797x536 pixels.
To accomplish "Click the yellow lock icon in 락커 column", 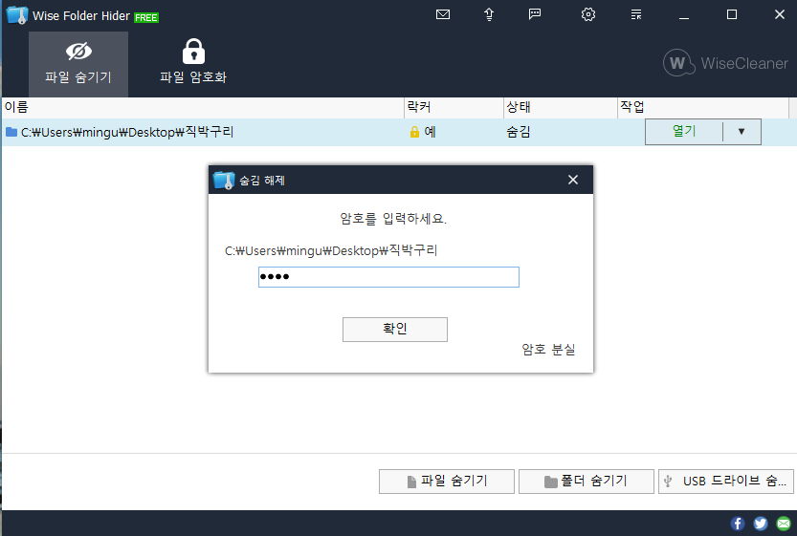I will point(415,132).
